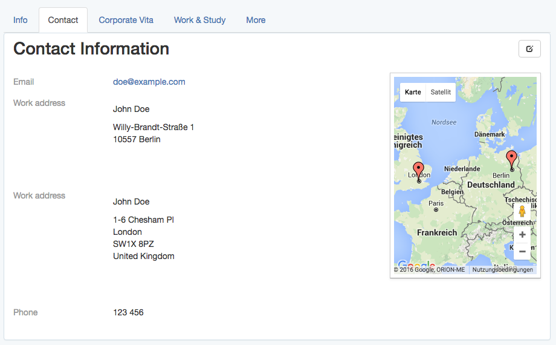Open the Info tab
This screenshot has height=345, width=556.
(21, 20)
